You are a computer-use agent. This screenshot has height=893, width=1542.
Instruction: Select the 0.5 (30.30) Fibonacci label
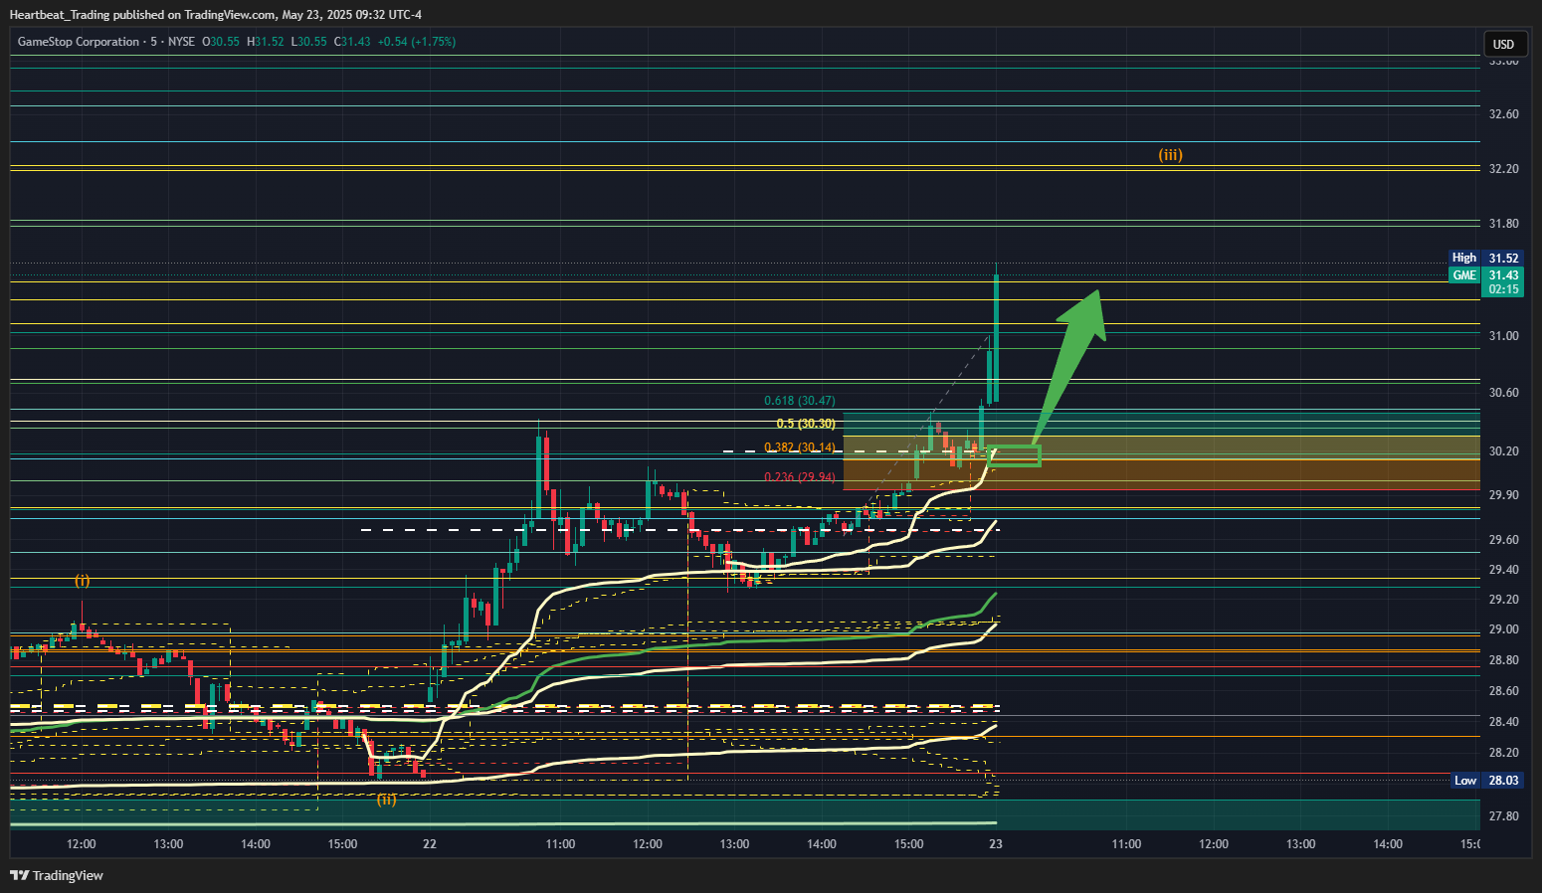(806, 424)
